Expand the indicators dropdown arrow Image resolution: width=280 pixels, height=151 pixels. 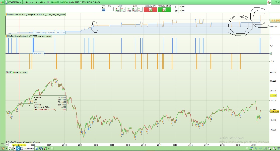coord(15,148)
